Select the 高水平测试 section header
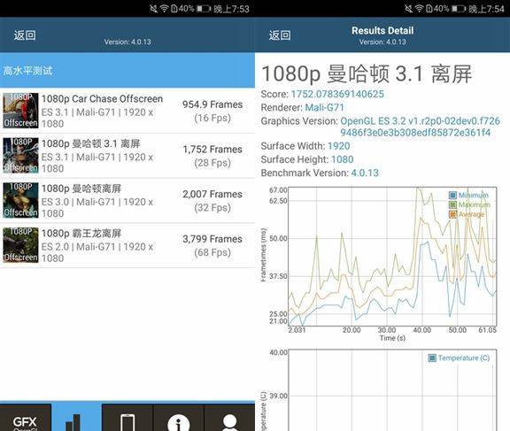 pos(127,70)
